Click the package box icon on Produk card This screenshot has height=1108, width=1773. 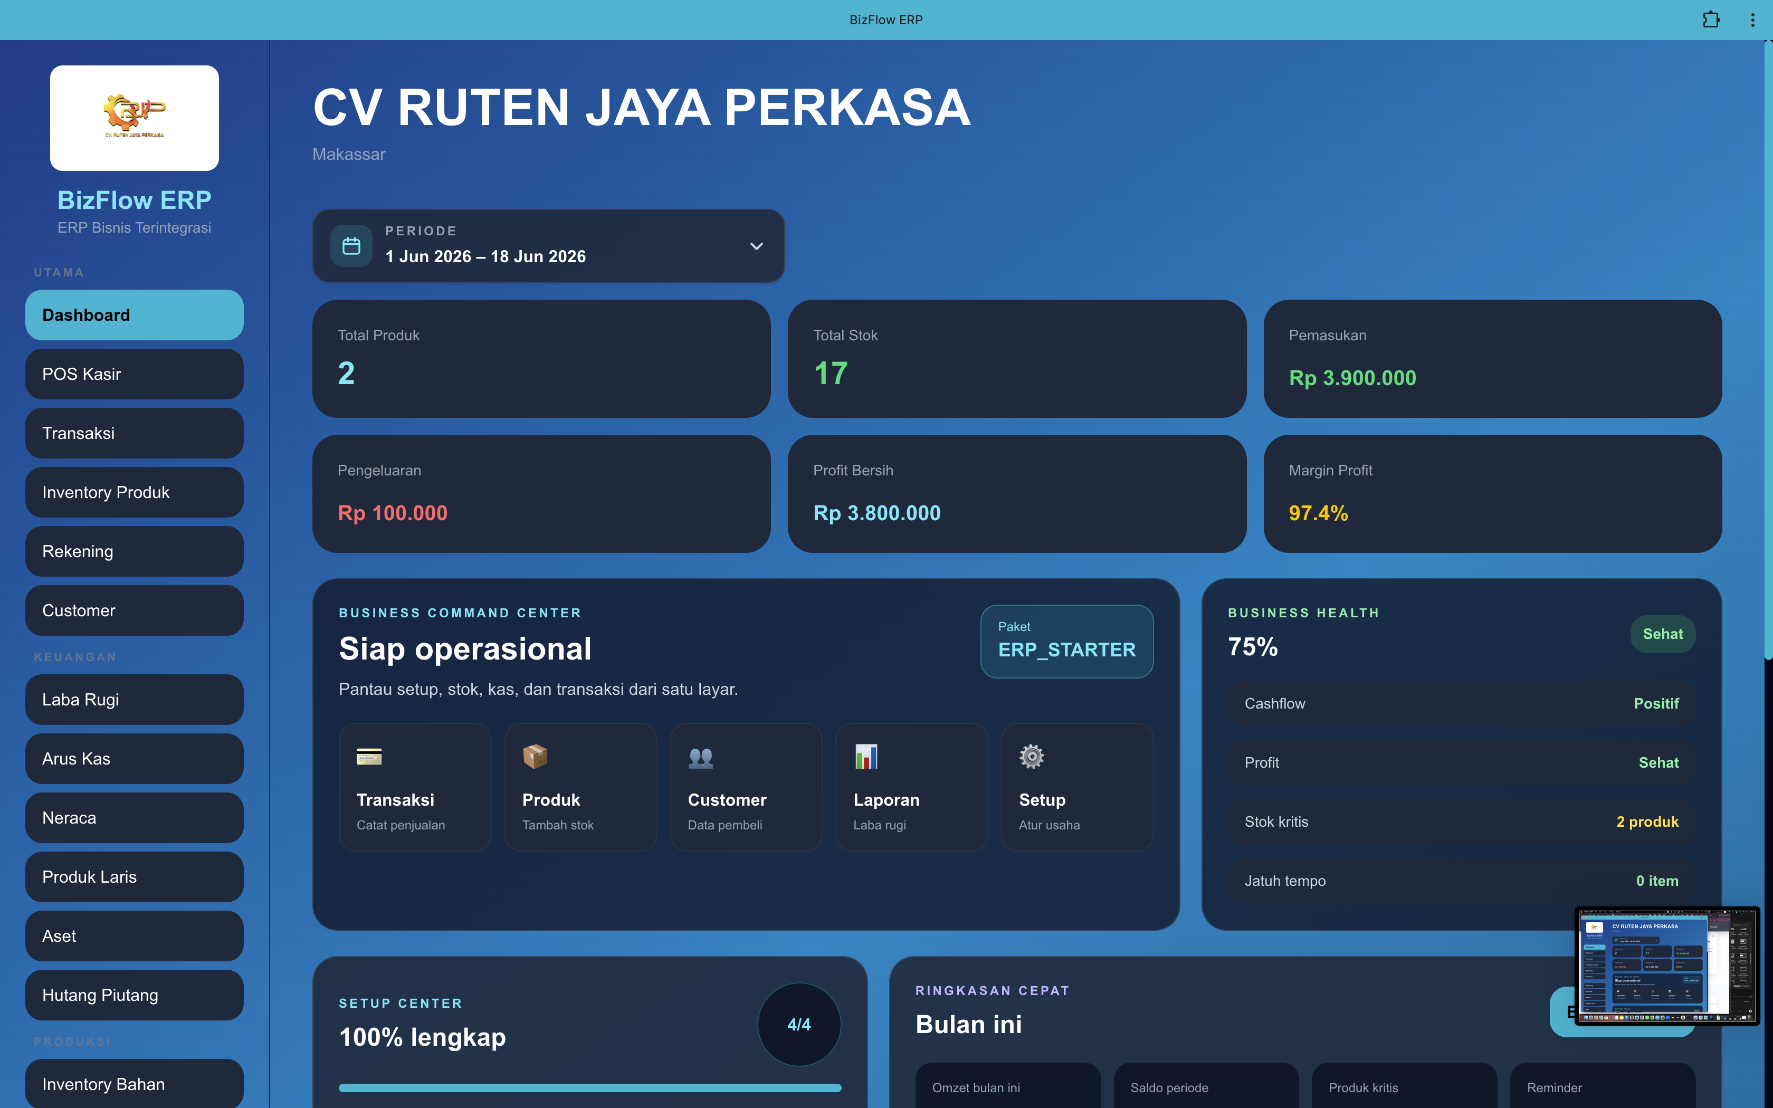(535, 756)
